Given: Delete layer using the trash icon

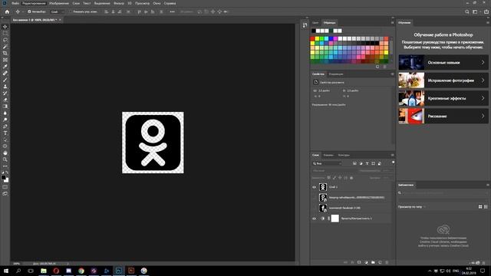Looking at the screenshot, I should pos(387,262).
